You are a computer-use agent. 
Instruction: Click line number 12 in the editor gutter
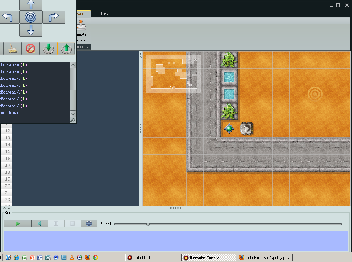click(8, 131)
